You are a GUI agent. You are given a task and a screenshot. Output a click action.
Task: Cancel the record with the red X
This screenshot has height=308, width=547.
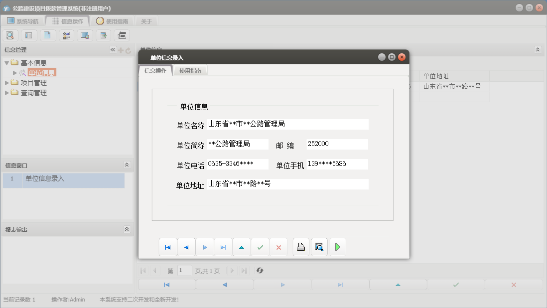point(278,247)
